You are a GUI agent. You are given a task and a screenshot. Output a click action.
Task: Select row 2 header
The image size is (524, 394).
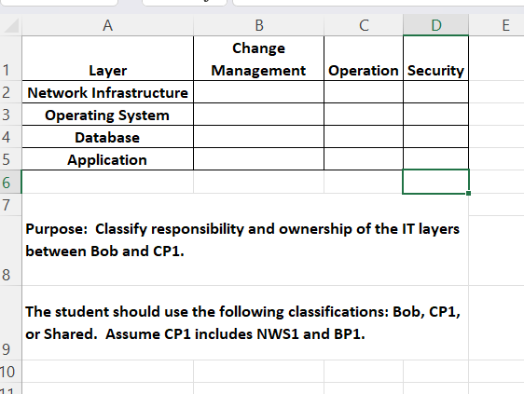click(x=10, y=92)
